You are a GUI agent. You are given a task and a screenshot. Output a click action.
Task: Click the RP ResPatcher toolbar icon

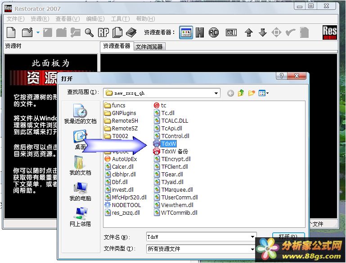[103, 32]
